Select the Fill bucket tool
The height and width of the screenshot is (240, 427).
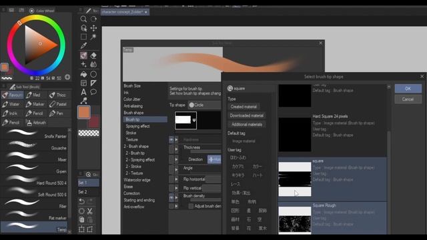coord(83,74)
